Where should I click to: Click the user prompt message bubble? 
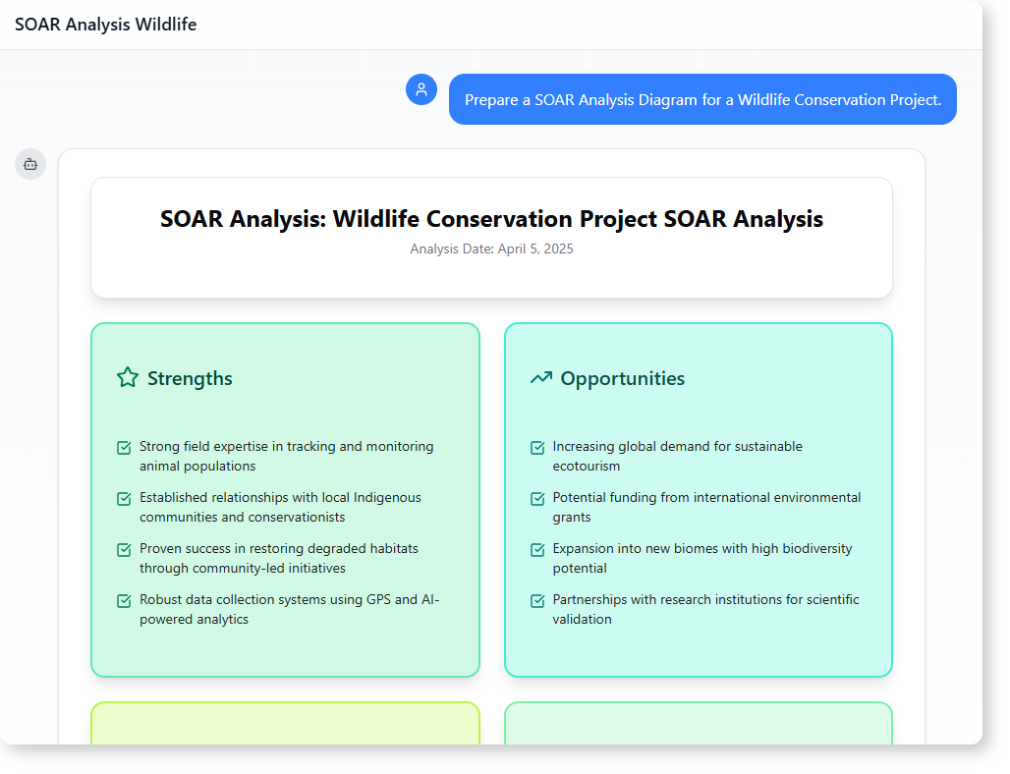pyautogui.click(x=702, y=99)
